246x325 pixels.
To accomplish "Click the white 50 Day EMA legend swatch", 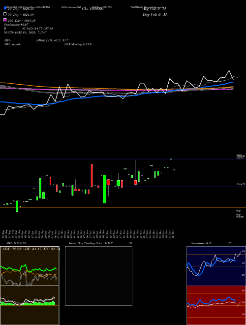I will [5, 14].
